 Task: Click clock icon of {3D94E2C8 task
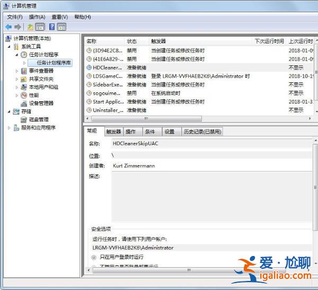click(89, 50)
